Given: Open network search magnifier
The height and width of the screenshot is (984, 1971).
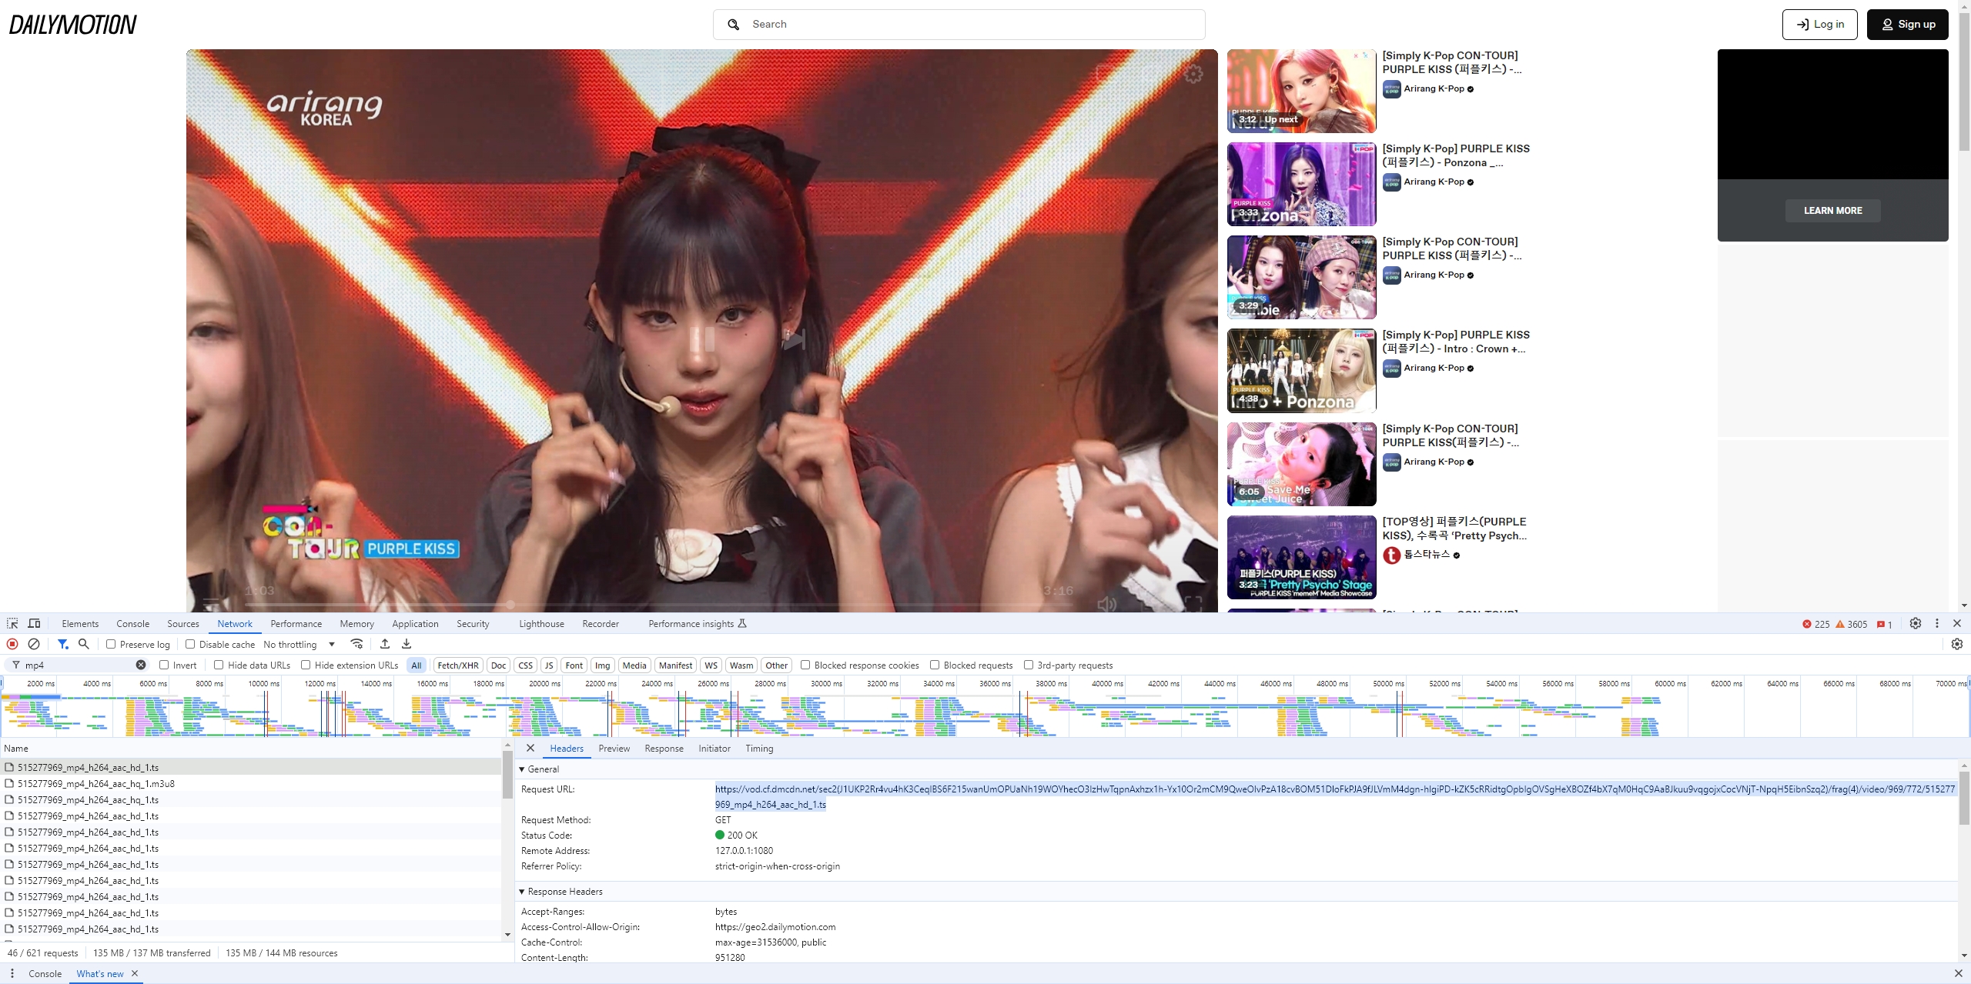Looking at the screenshot, I should click(x=84, y=644).
